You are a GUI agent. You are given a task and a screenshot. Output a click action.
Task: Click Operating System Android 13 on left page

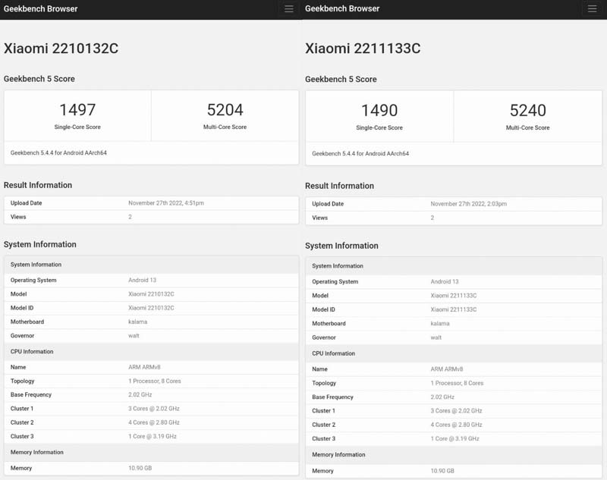142,280
